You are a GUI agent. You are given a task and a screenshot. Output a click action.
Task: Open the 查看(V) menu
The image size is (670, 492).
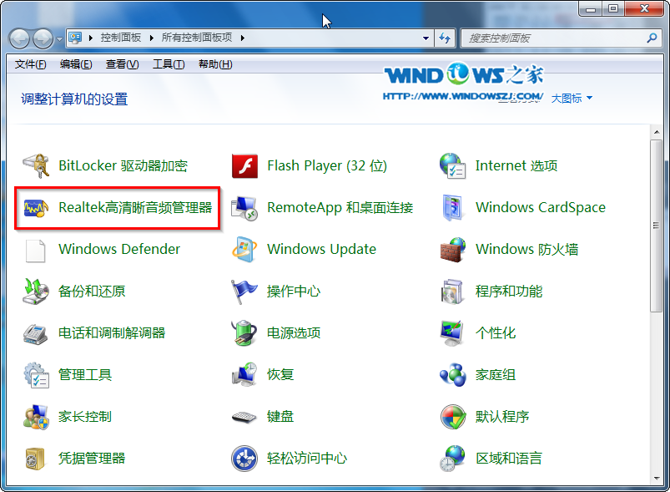pyautogui.click(x=123, y=64)
